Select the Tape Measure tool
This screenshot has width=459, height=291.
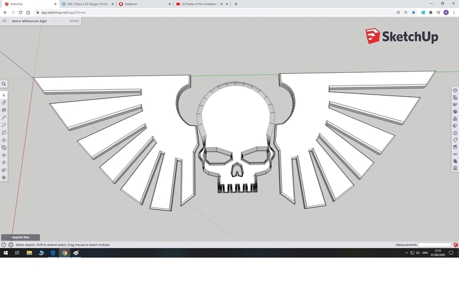pos(4,163)
